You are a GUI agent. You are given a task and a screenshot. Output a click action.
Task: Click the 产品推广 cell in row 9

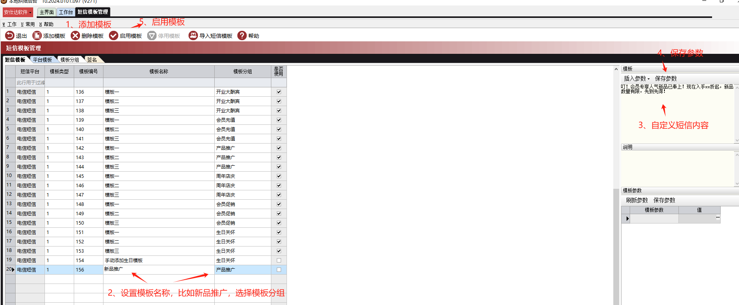[243, 167]
